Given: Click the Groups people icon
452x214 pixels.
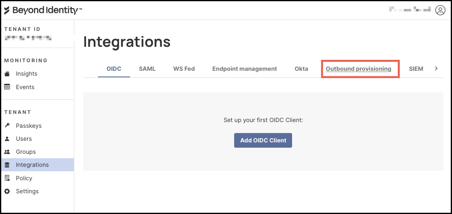Looking at the screenshot, I should coord(7,152).
